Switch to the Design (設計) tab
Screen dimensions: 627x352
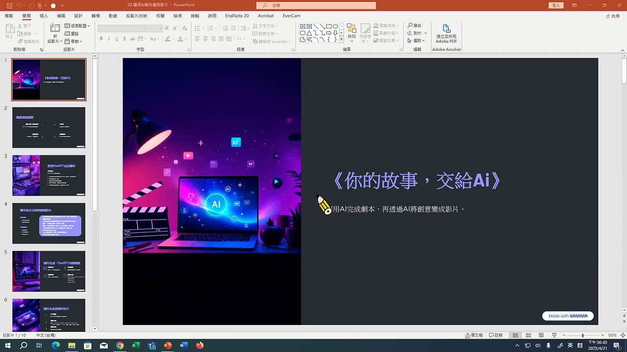coord(78,16)
